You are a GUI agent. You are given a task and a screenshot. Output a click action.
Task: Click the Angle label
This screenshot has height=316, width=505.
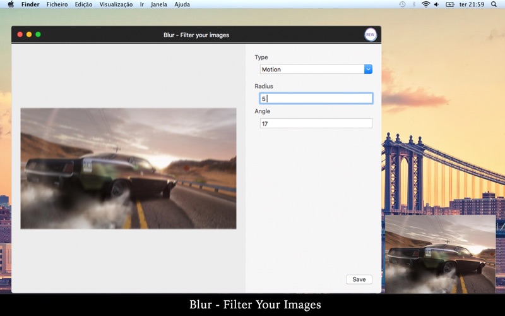(263, 111)
